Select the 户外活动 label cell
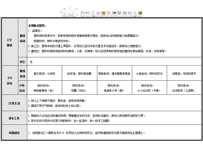203x152 pixels. [23, 88]
